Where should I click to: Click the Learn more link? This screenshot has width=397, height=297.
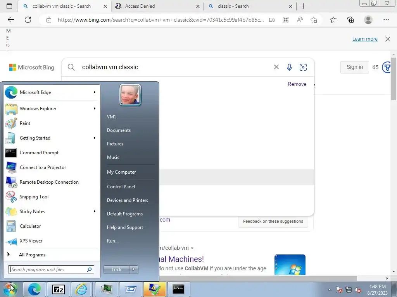coord(365,39)
